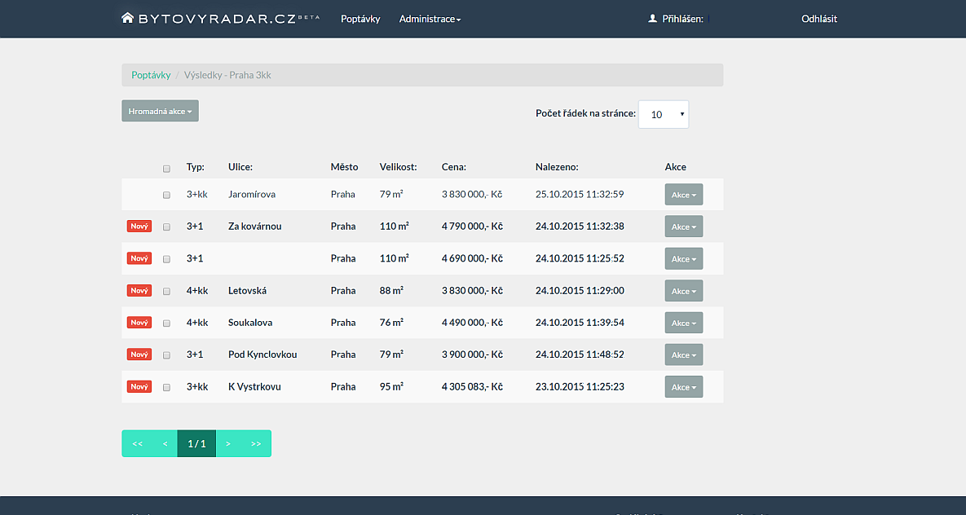Open the Administrace menu in navbar

click(x=430, y=19)
